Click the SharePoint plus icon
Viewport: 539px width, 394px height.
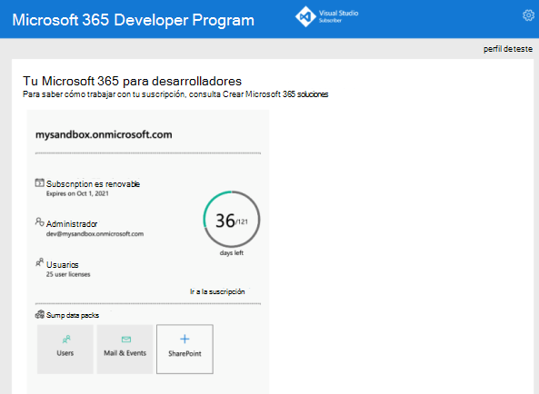185,340
